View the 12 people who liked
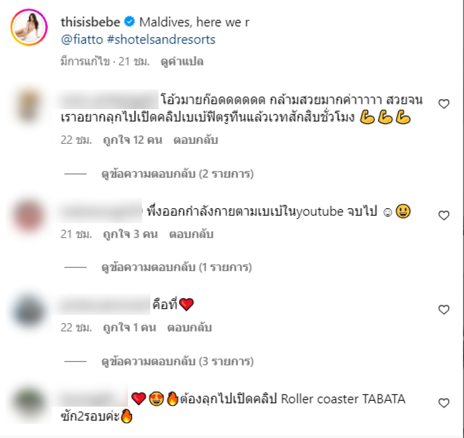The width and height of the screenshot is (464, 438). 133,140
